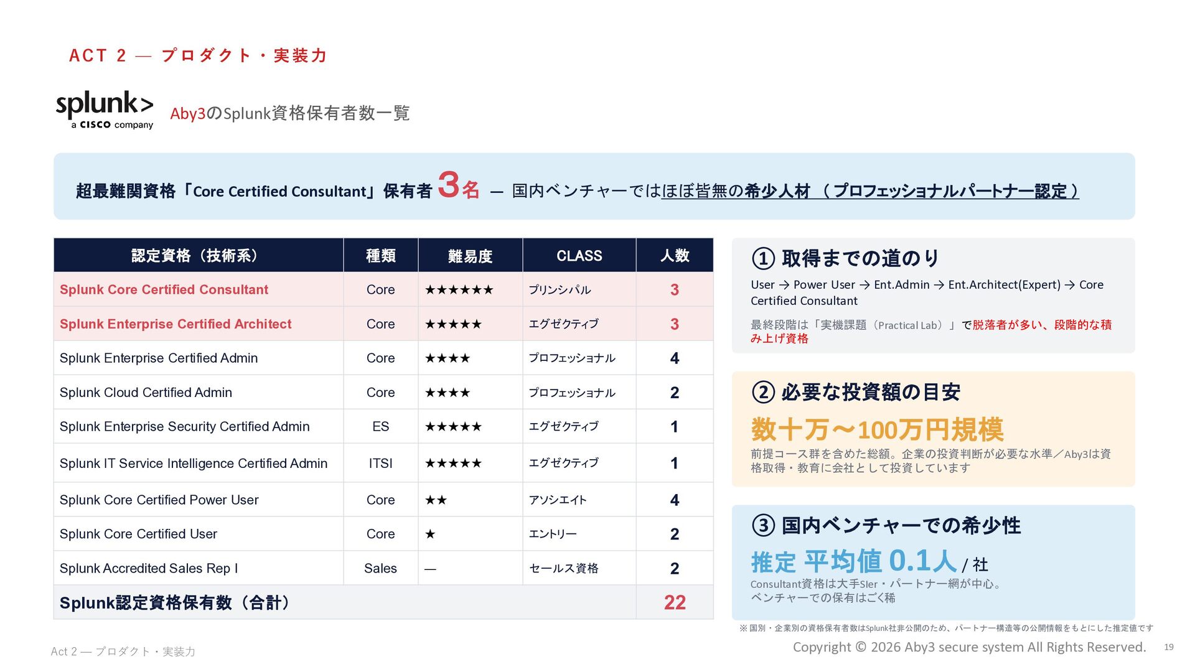Click the six-star rating for Core Certified Consultant
The image size is (1195, 672).
pyautogui.click(x=459, y=290)
